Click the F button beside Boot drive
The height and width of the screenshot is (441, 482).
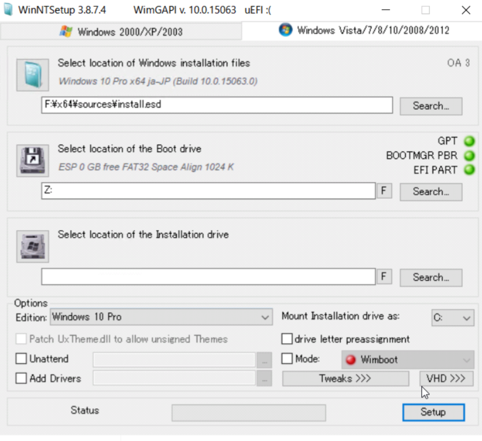(384, 191)
